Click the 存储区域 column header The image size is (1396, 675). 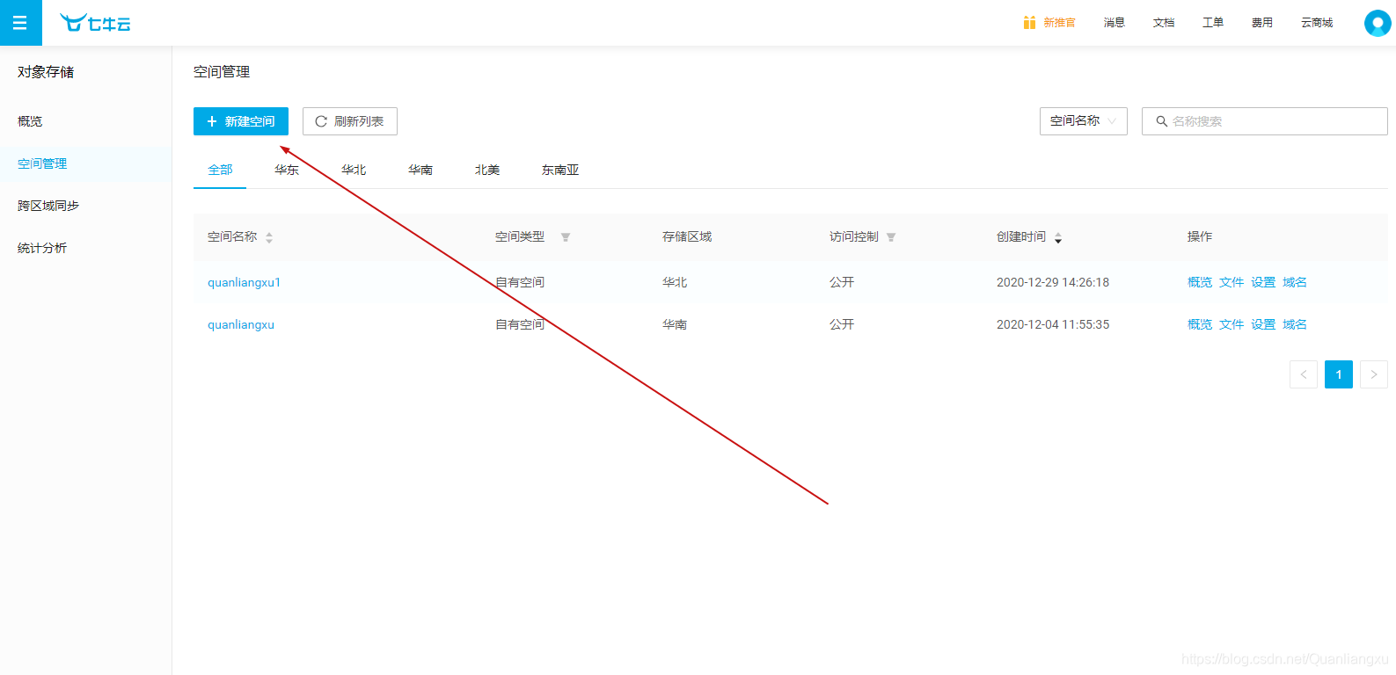coord(687,236)
